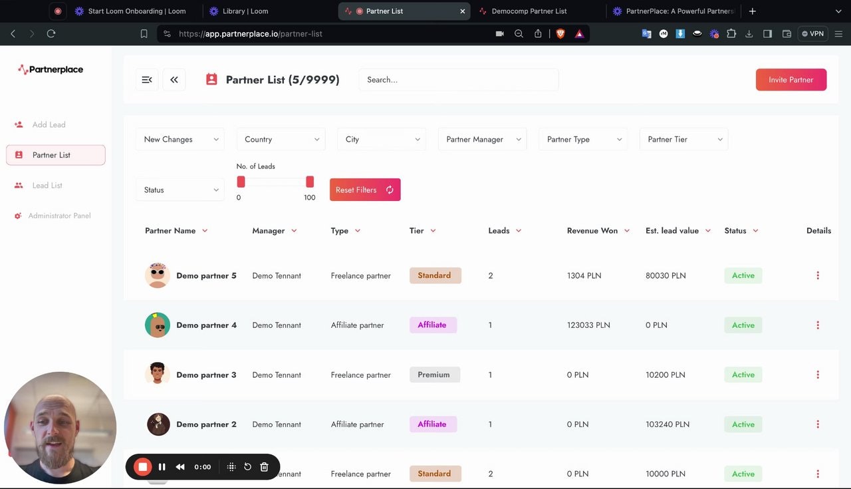Click Reset Filters
The width and height of the screenshot is (851, 489).
point(364,190)
